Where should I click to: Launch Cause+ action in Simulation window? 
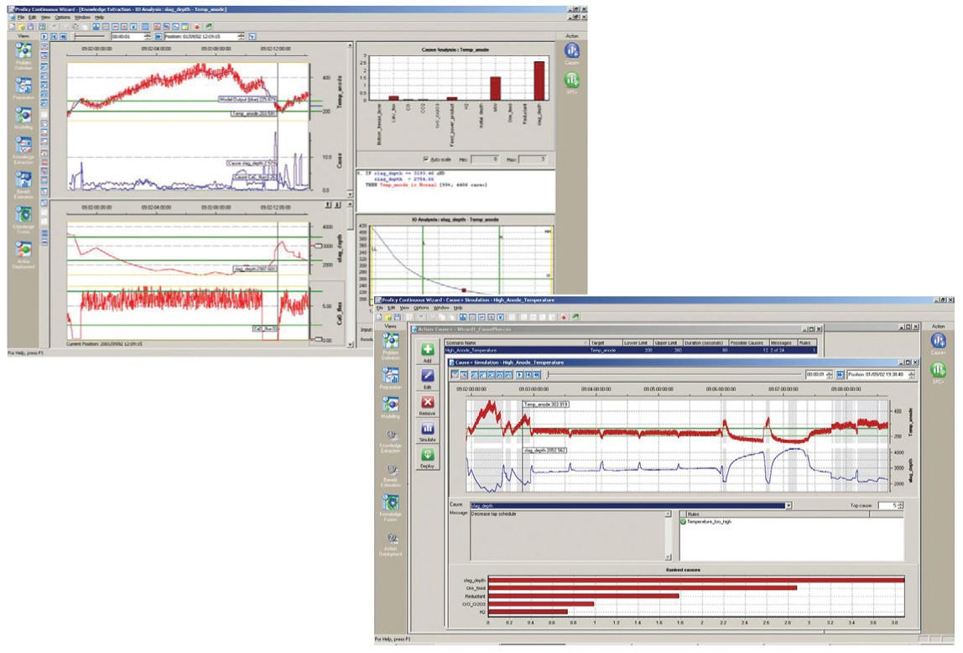pos(938,343)
